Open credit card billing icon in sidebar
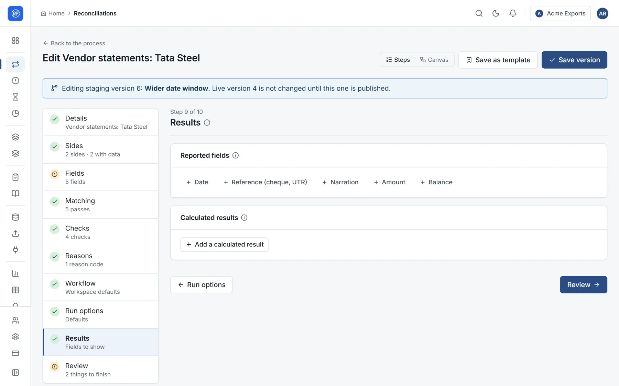 [x=15, y=353]
